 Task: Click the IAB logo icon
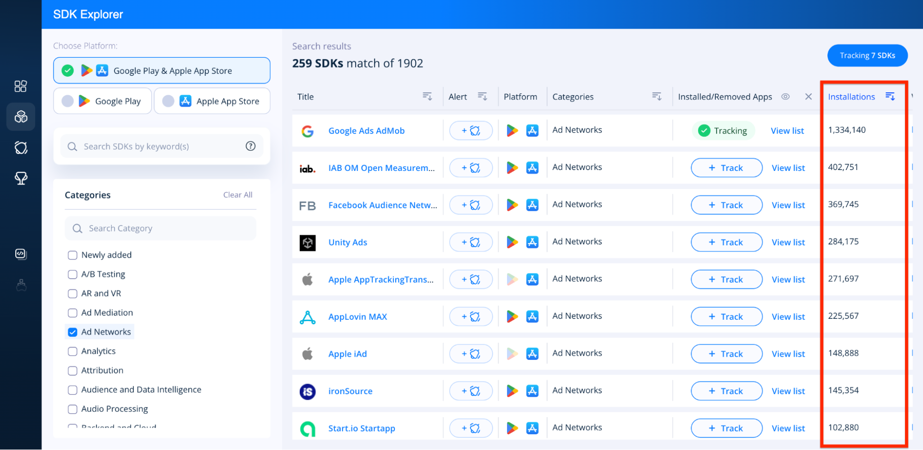(x=308, y=169)
